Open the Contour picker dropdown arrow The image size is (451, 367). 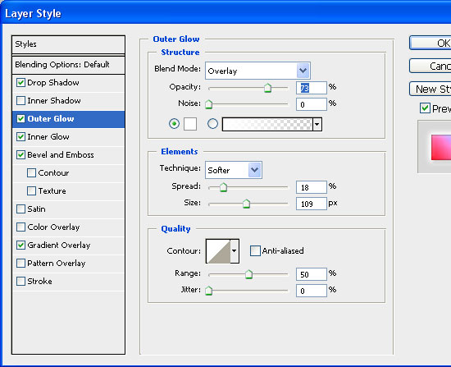pos(235,251)
